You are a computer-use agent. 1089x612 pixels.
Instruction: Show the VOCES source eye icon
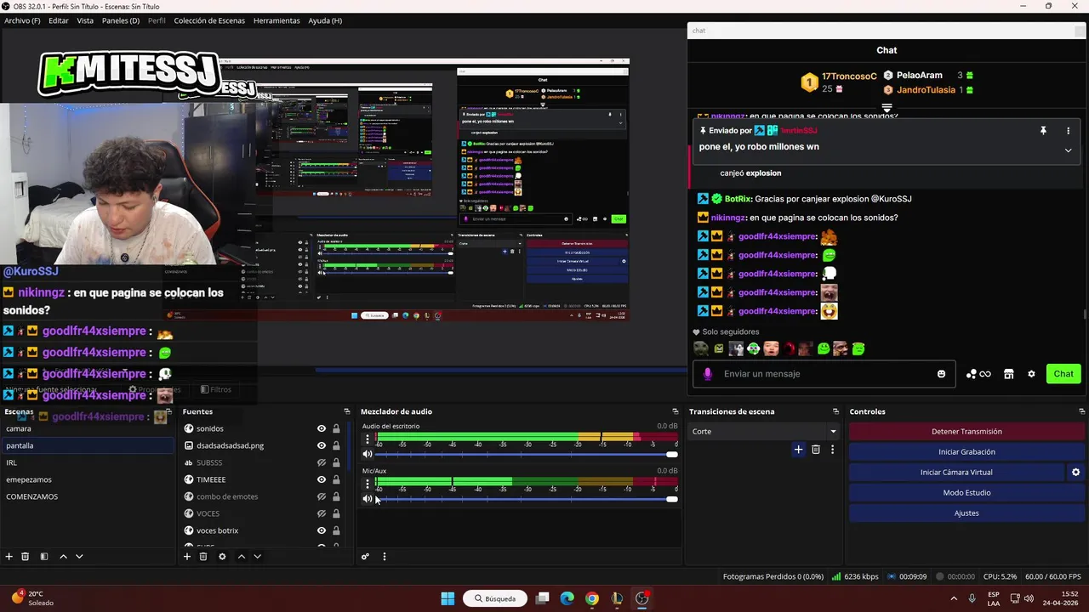(x=322, y=513)
